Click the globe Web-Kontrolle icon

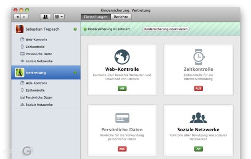click(122, 57)
